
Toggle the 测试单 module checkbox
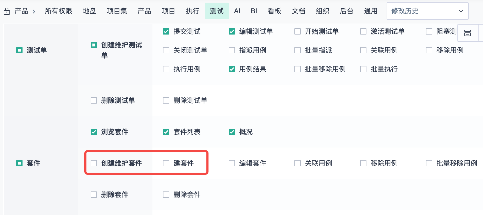click(19, 50)
